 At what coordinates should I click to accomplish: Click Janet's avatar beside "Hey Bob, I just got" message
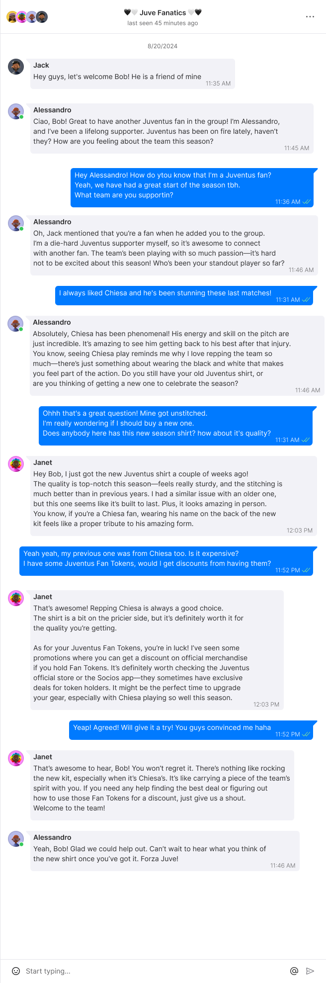click(16, 464)
